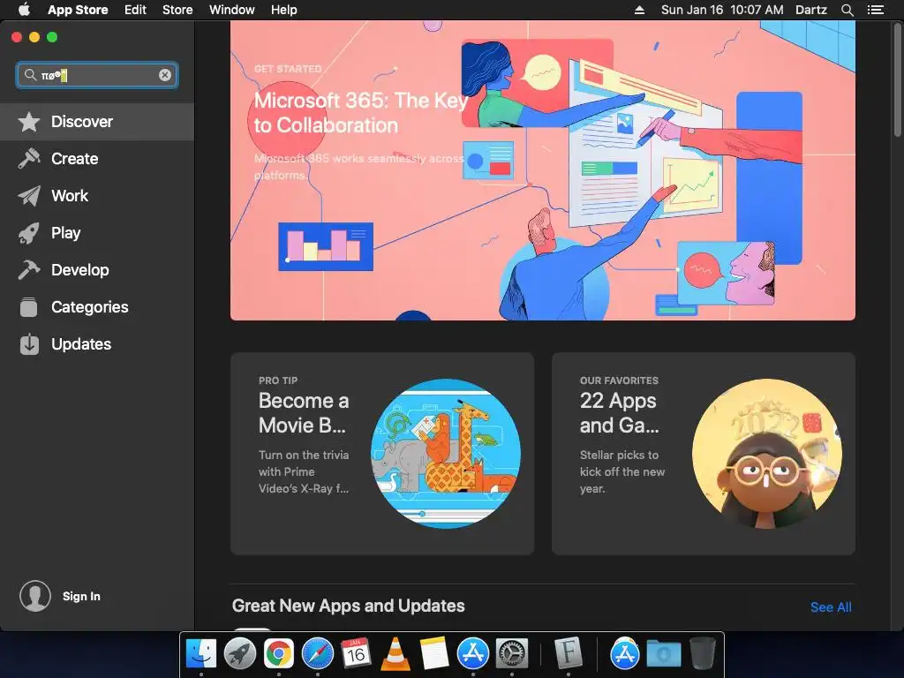
Task: Open the Applications folder A icon in dock
Action: (x=624, y=654)
